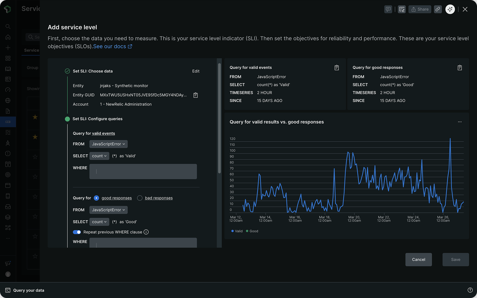477x298 pixels.
Task: Open the megaphone announcements icon in sidebar
Action: click(8, 264)
